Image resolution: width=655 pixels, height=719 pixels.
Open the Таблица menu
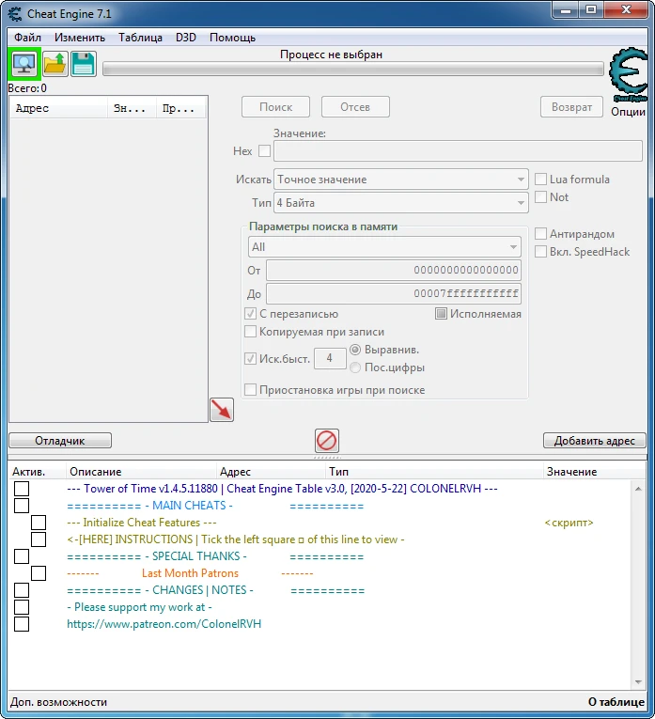[x=140, y=38]
